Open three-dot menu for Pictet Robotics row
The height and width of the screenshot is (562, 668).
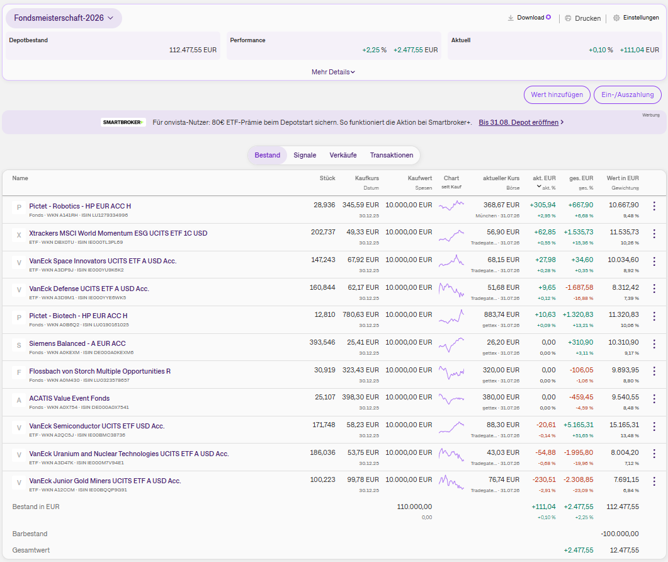click(x=654, y=206)
